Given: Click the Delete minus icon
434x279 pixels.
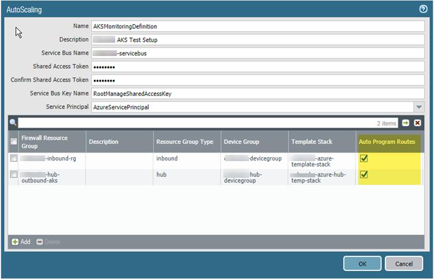Looking at the screenshot, I should coord(39,241).
